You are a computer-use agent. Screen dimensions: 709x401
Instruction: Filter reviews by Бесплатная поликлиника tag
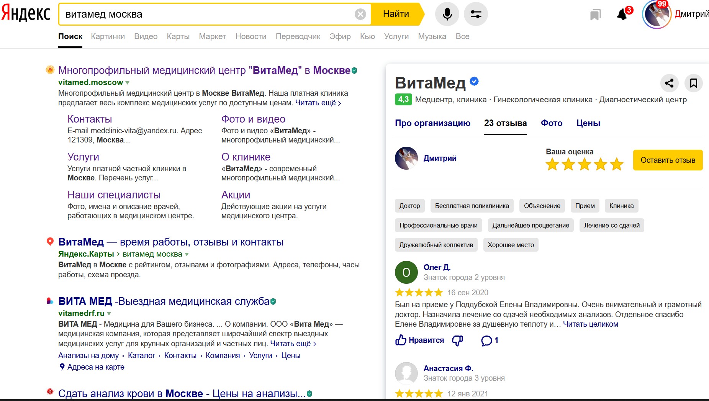(472, 206)
